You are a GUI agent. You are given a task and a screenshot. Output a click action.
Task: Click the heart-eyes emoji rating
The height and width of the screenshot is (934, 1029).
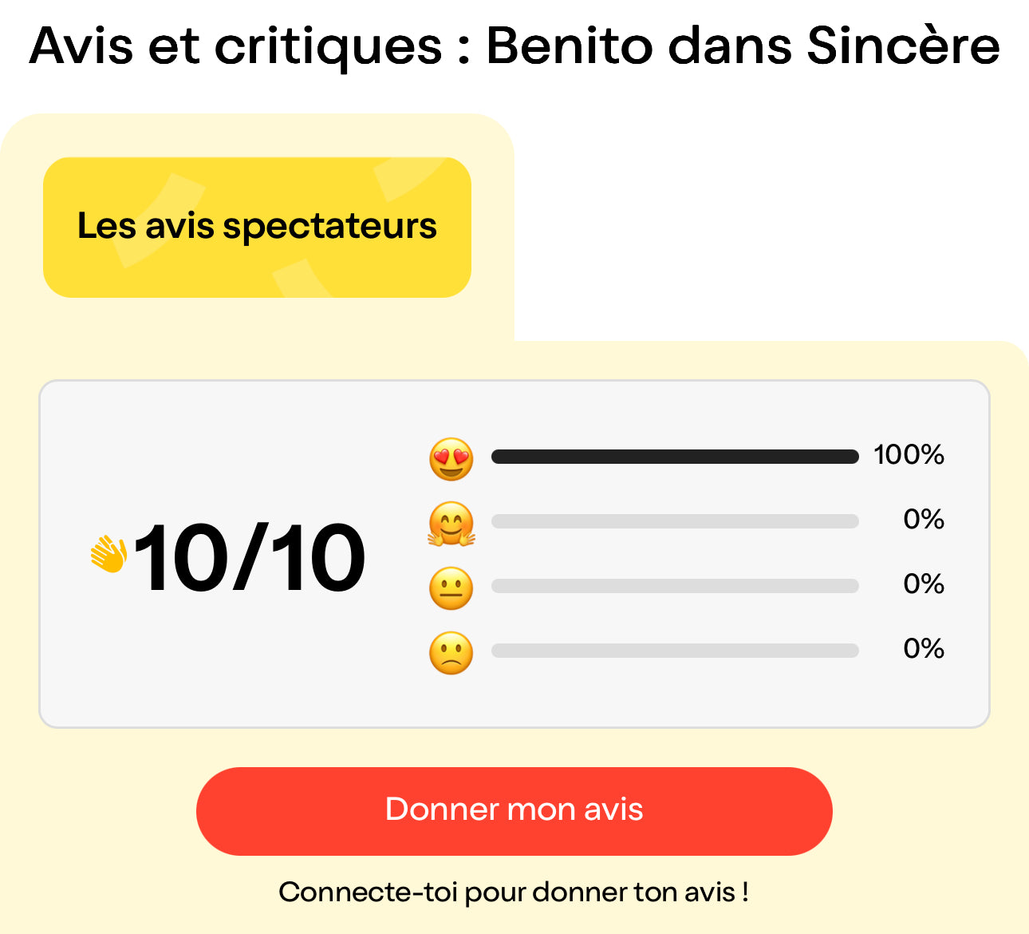click(x=451, y=459)
